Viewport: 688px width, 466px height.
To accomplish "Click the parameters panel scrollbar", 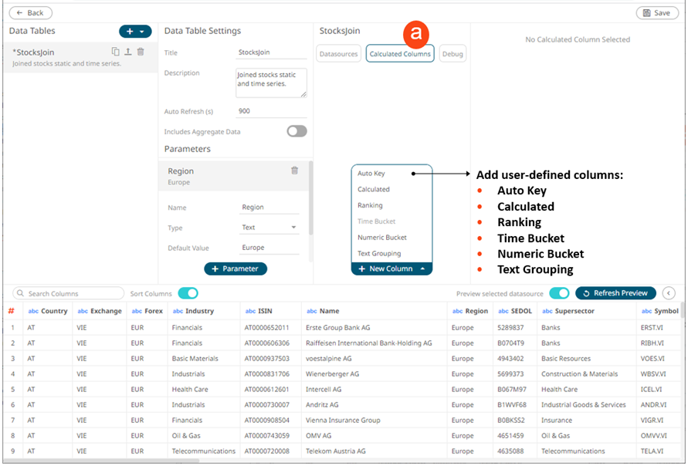I will coord(311,198).
